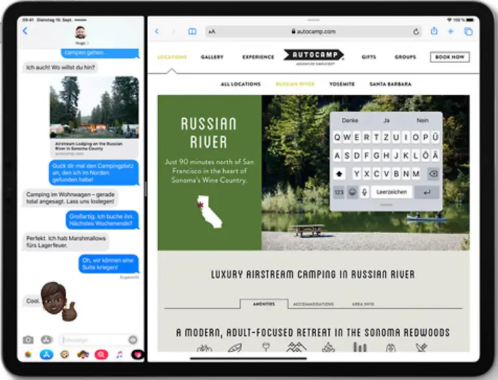Open the AA reader view menu
Viewport: 498px width, 380px height.
pos(212,31)
